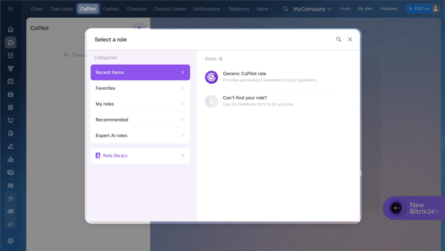
Task: Open the Role library link
Action: (x=140, y=156)
